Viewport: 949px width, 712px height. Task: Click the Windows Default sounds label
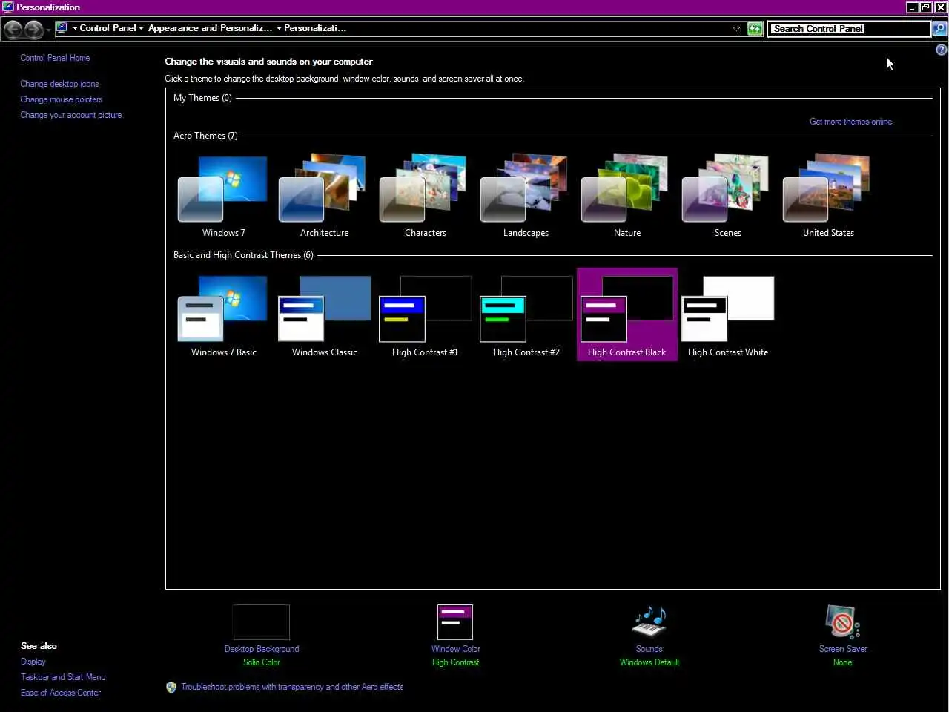coord(649,662)
